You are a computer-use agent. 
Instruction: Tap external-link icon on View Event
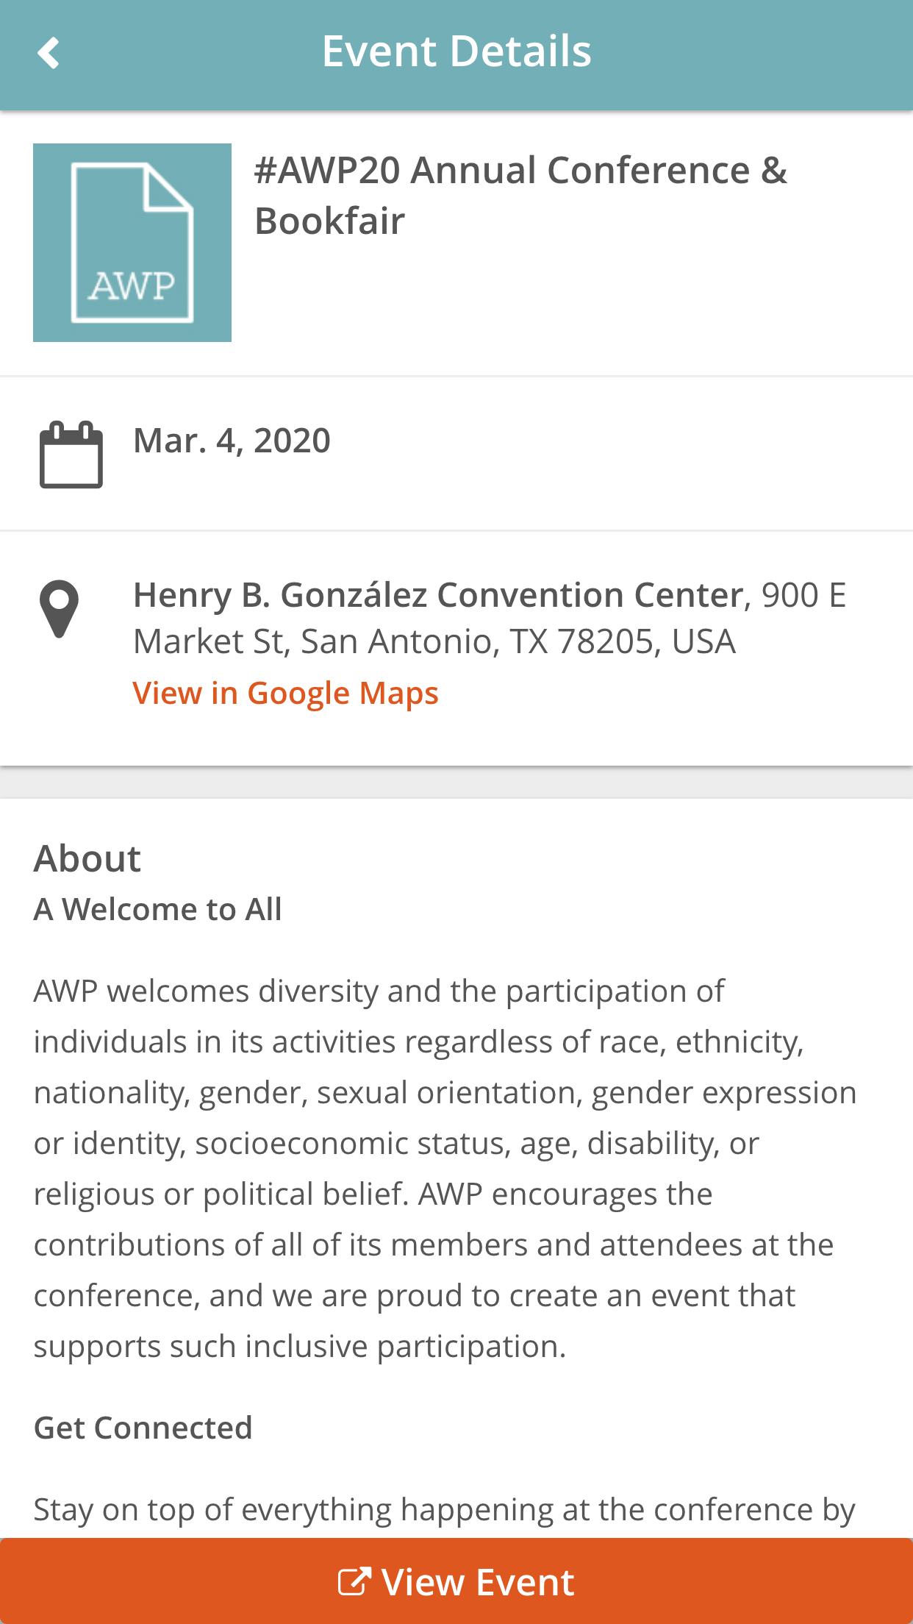tap(354, 1581)
